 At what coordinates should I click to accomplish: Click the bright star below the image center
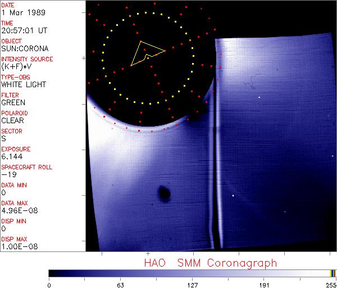tap(233, 196)
